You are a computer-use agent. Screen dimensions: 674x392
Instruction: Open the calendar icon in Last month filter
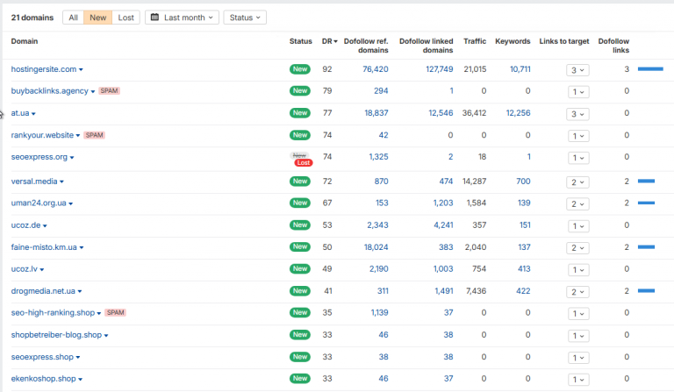pyautogui.click(x=154, y=18)
